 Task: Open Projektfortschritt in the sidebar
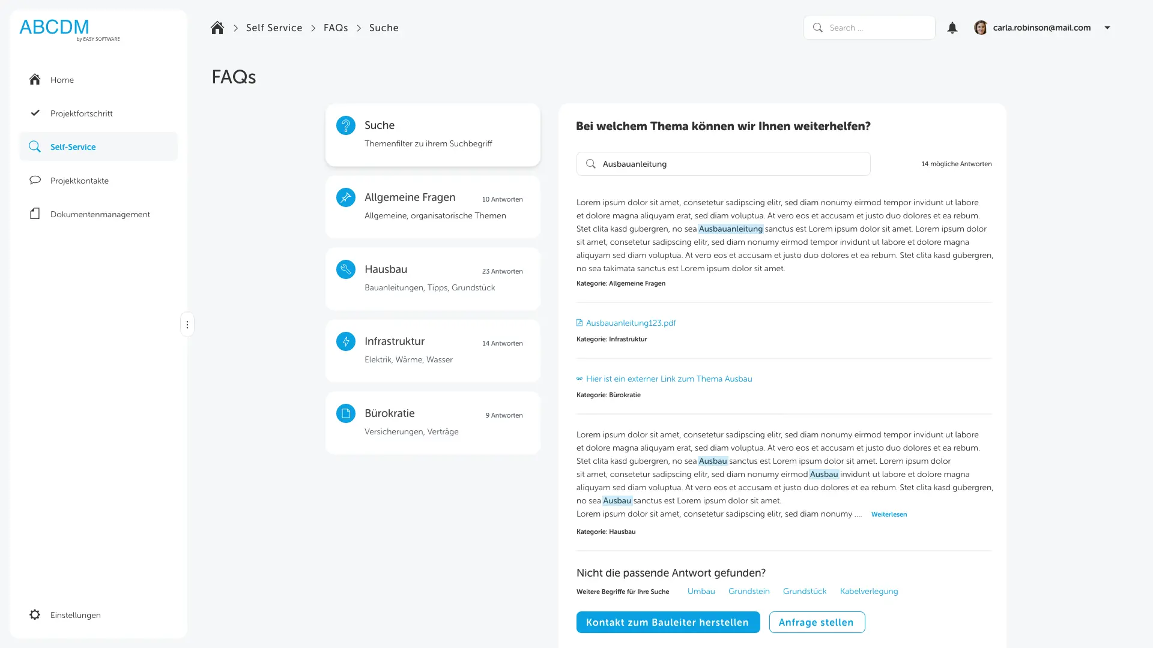tap(82, 113)
